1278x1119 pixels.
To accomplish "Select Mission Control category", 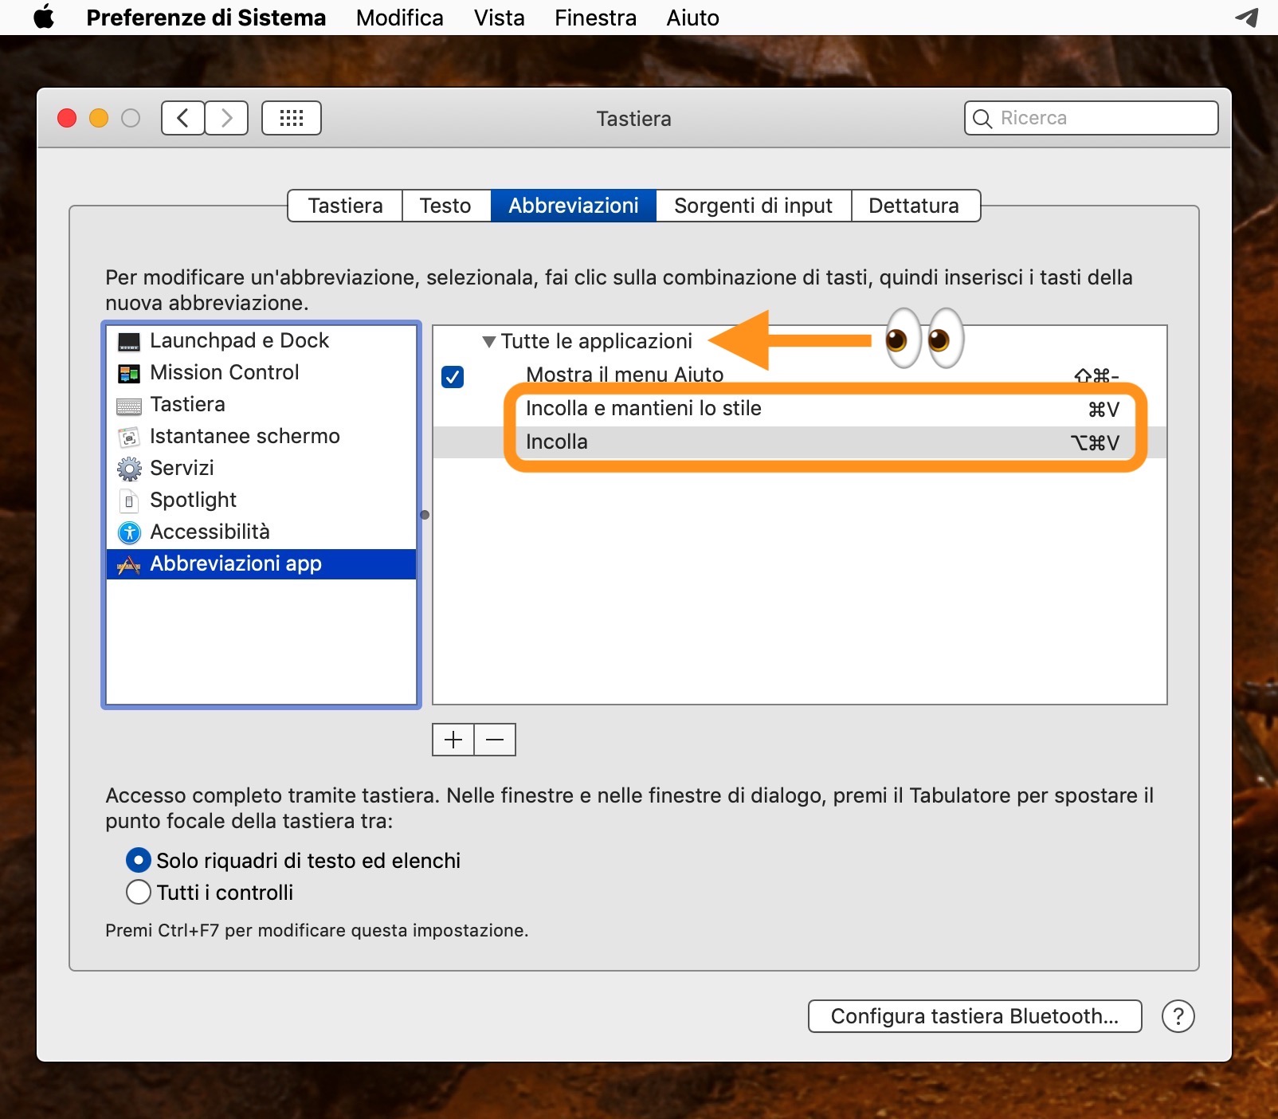I will (x=261, y=373).
